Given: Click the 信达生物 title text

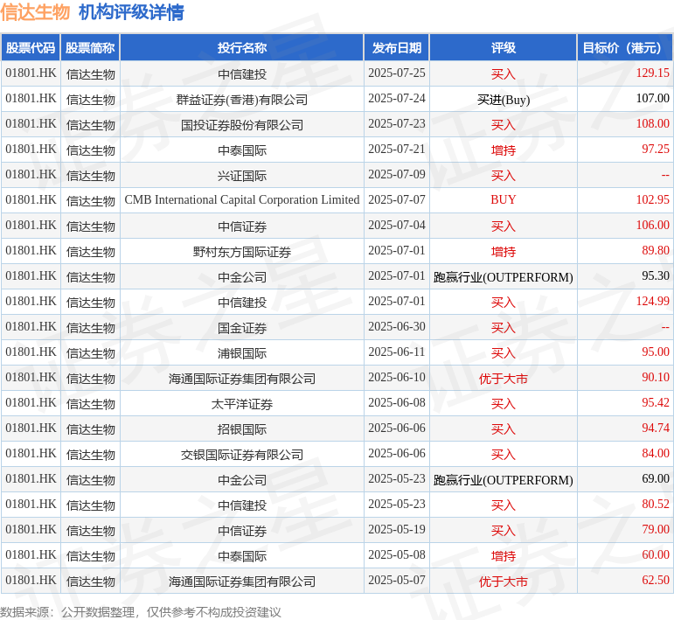Looking at the screenshot, I should point(35,12).
